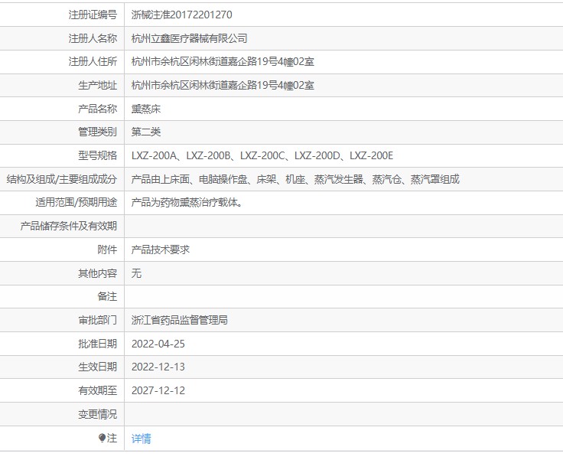Click the lightbulb icon beside 注
Image resolution: width=563 pixels, height=460 pixels.
[x=102, y=438]
